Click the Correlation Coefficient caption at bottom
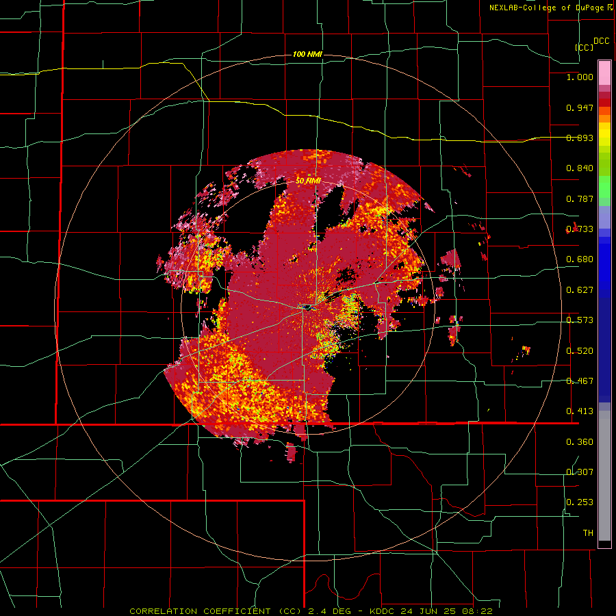616x616 pixels. 311,611
